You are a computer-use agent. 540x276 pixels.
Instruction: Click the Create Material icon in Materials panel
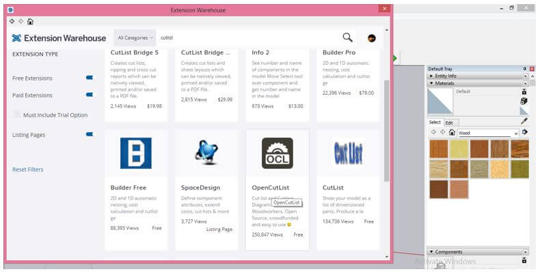pos(524,91)
